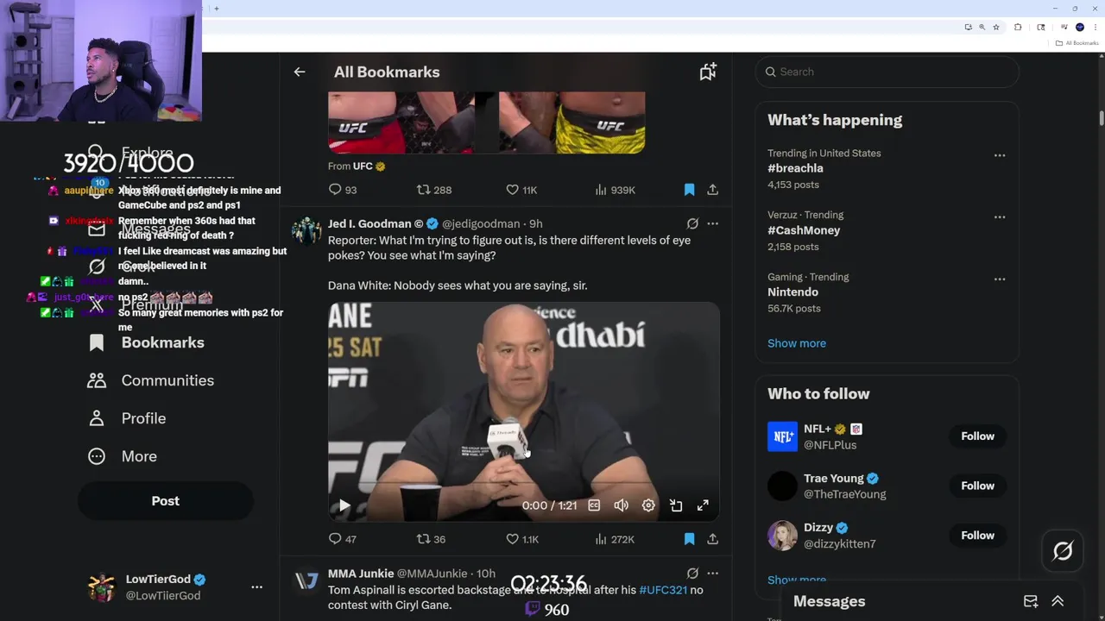This screenshot has height=621, width=1105.
Task: Bookmark this page with the star icon
Action: 996,27
